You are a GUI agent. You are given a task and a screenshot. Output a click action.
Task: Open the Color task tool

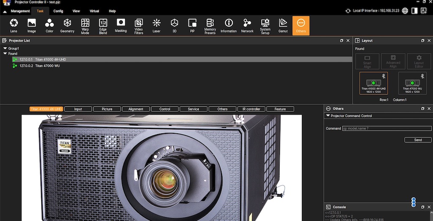coord(49,26)
